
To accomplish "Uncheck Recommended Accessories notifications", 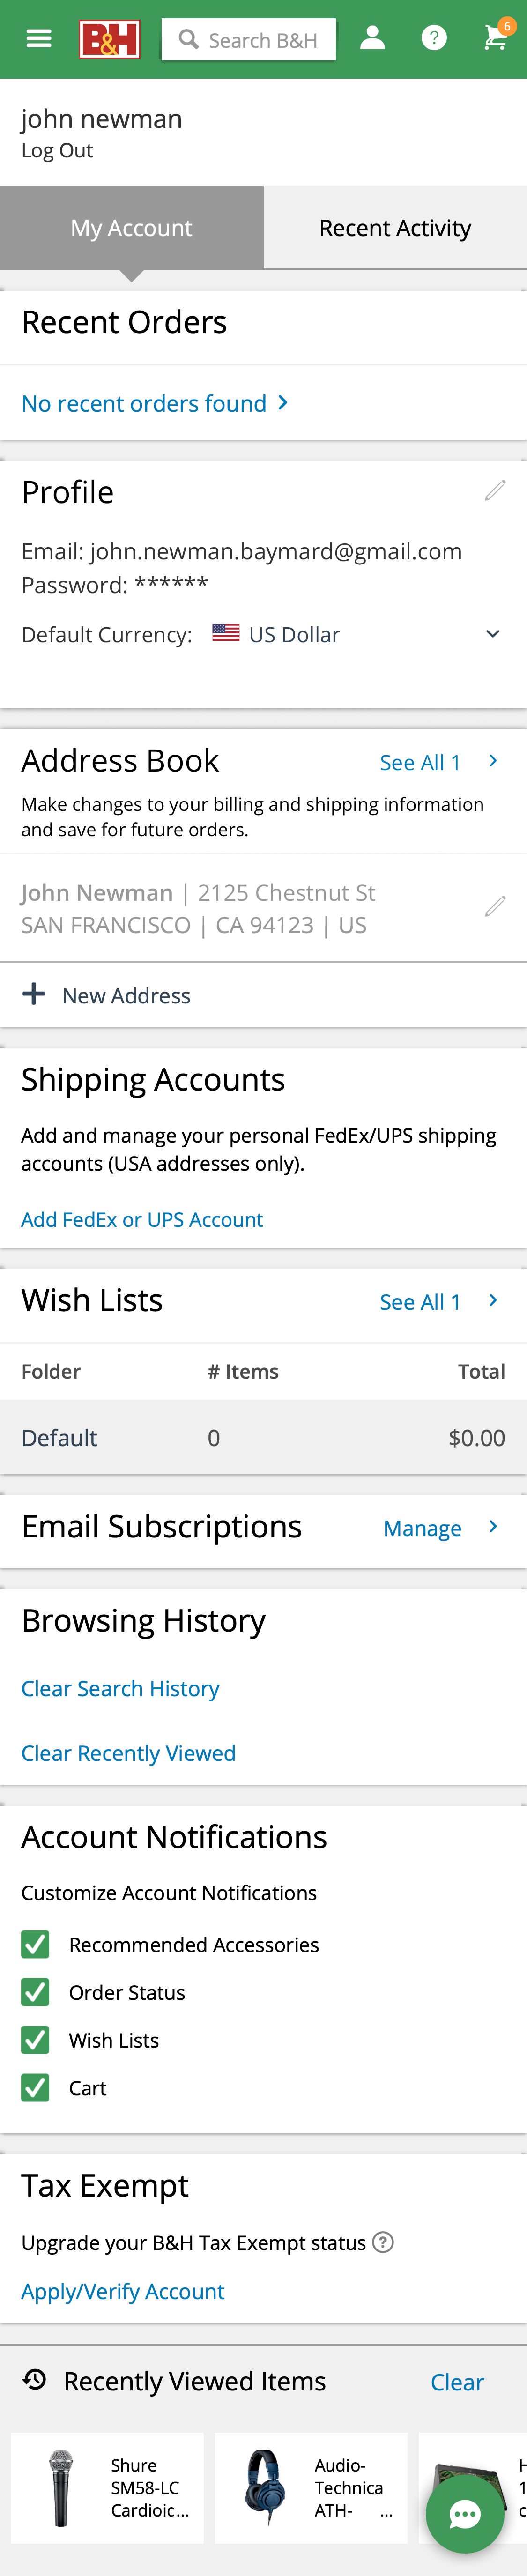I will pos(35,1944).
